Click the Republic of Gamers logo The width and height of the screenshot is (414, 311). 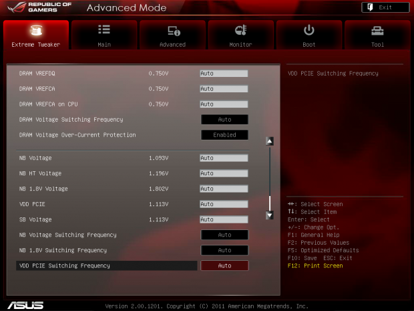39,7
